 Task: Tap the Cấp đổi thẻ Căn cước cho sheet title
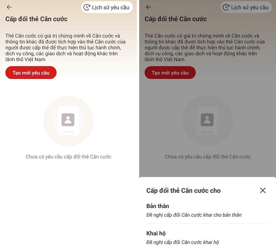[184, 191]
